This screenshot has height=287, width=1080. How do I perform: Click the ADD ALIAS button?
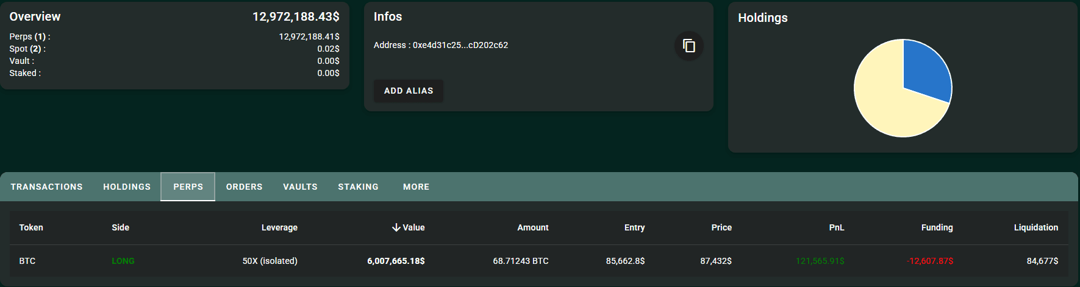pos(409,91)
